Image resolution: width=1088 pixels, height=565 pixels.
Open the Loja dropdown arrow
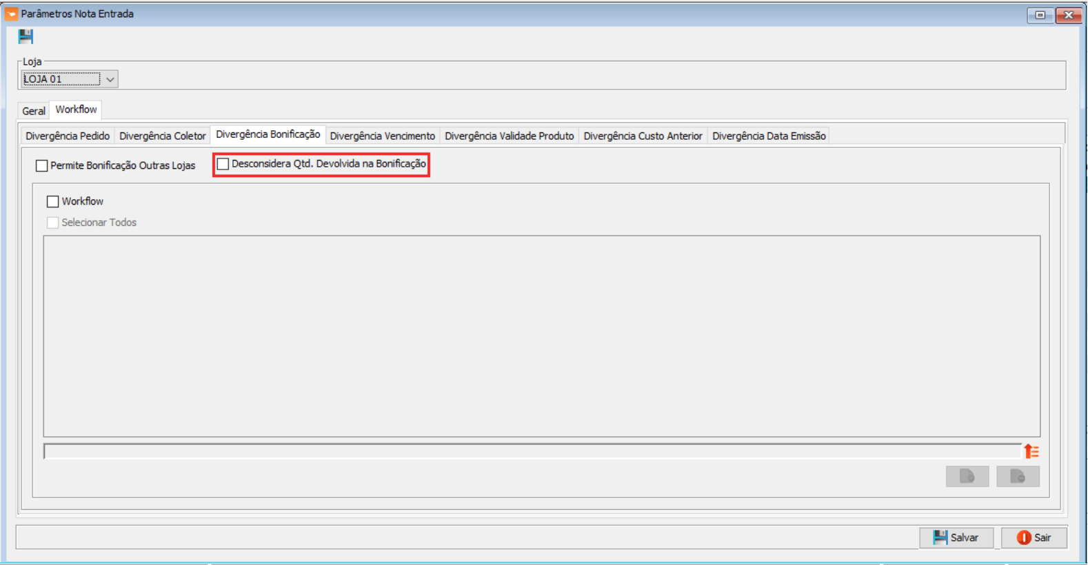tap(110, 79)
